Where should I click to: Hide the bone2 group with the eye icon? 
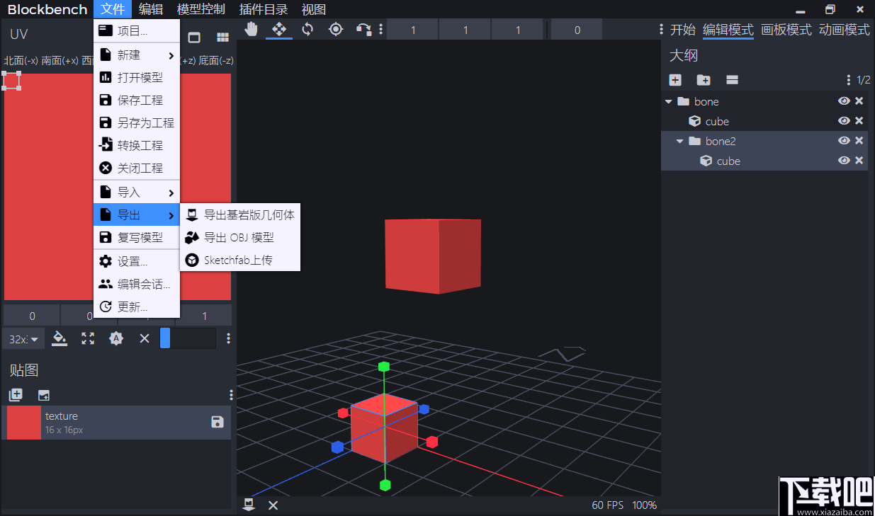(x=844, y=140)
